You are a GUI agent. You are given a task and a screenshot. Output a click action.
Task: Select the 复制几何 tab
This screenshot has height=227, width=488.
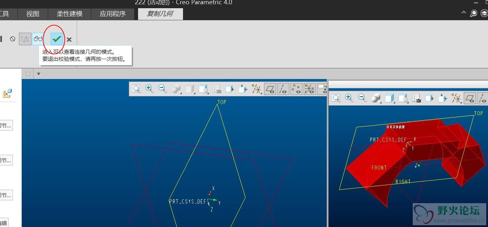(x=160, y=14)
